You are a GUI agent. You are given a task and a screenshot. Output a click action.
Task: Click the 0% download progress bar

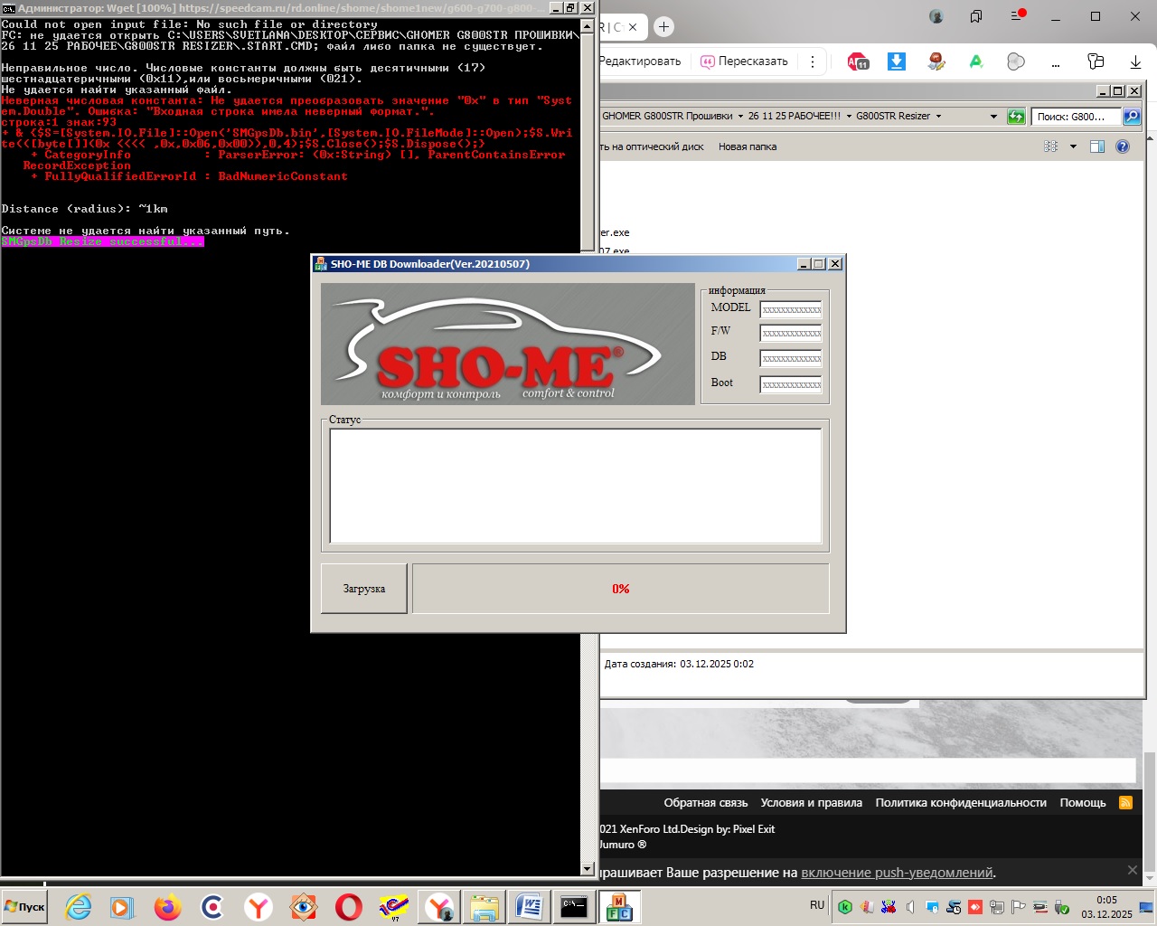pos(620,589)
